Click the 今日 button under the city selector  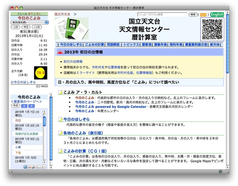26,27
